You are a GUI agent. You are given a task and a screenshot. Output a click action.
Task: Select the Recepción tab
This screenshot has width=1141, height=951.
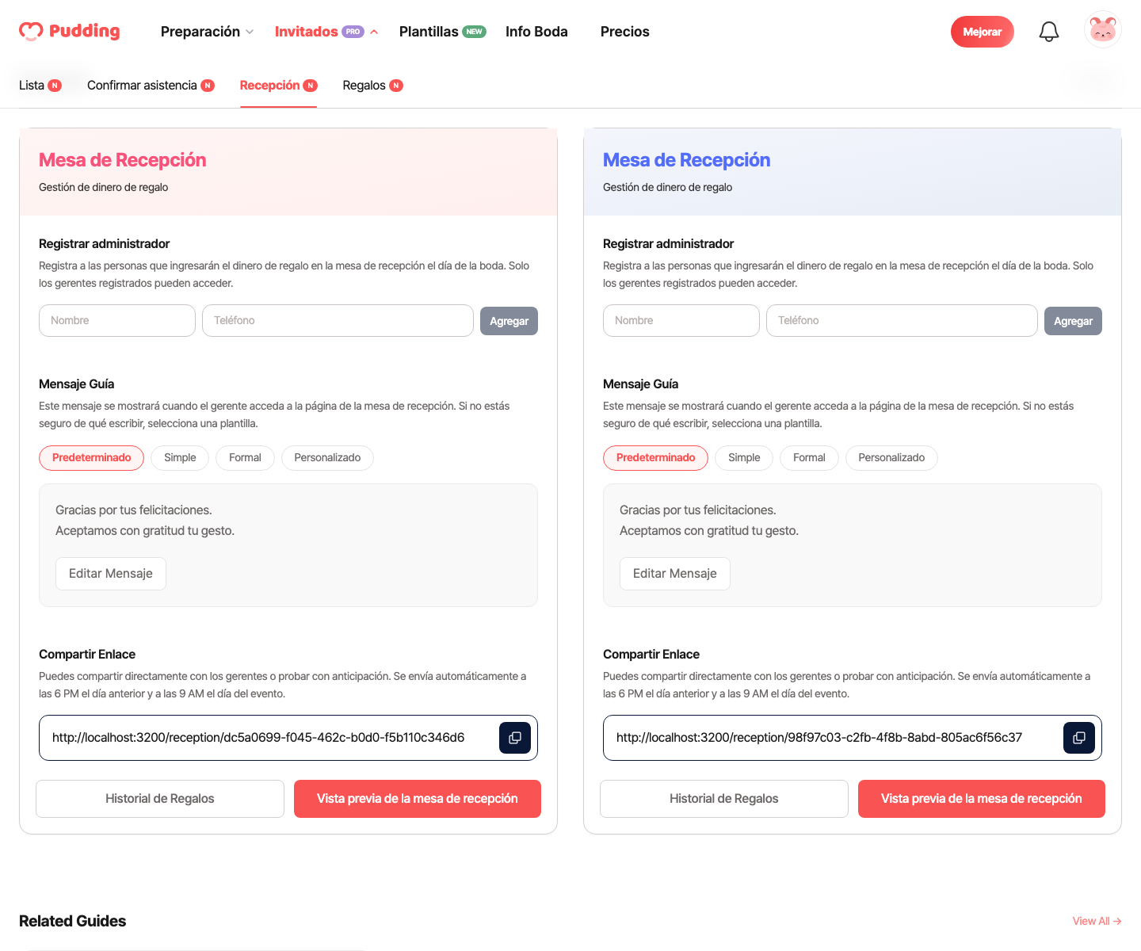tap(278, 86)
